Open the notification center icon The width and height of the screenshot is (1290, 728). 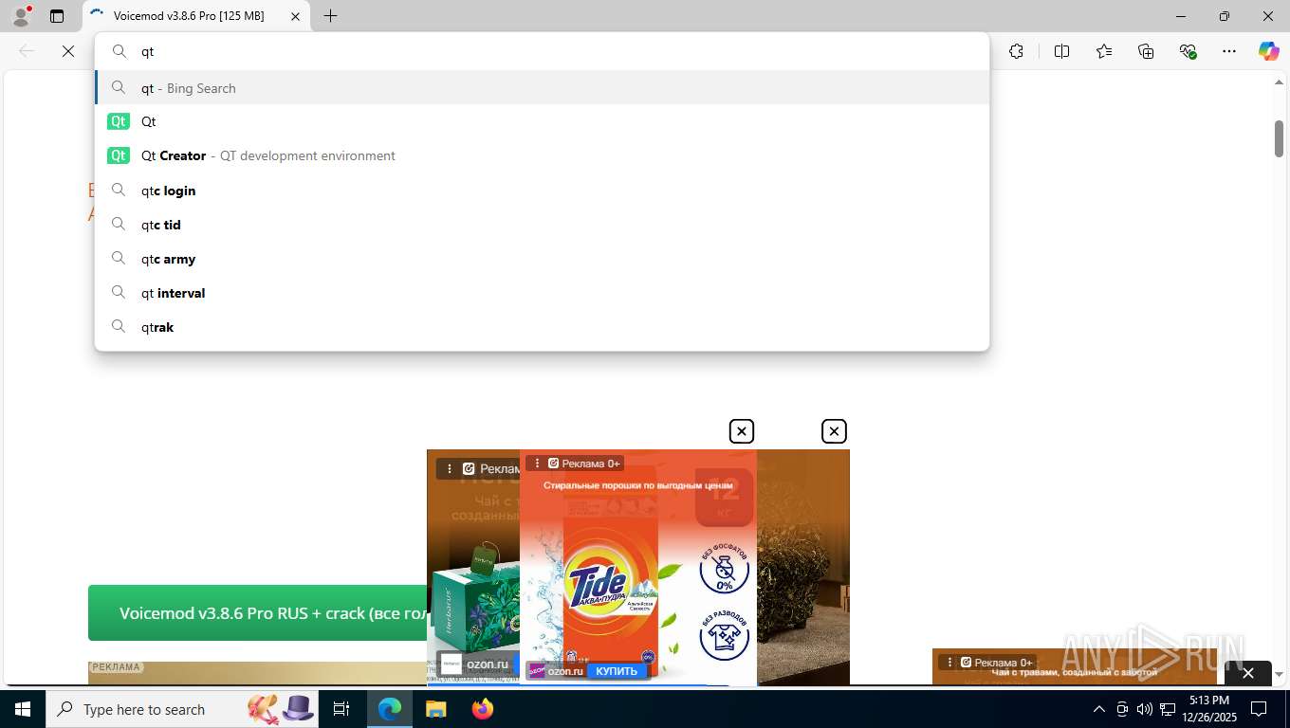(x=1259, y=709)
